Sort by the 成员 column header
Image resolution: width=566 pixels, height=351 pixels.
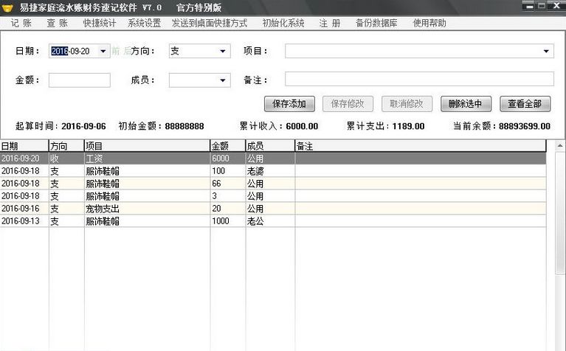[270, 146]
